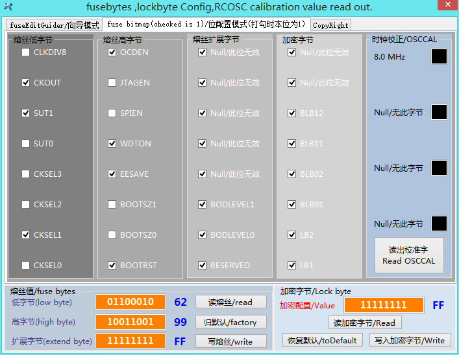
Task: Toggle the BLB01 checkbox
Action: [292, 204]
